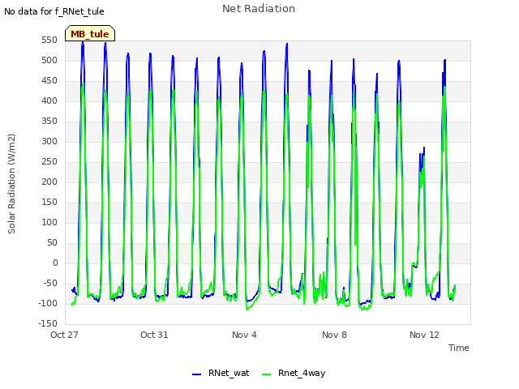Click the 200 y-axis tick label
The height and width of the screenshot is (389, 519).
point(49,182)
